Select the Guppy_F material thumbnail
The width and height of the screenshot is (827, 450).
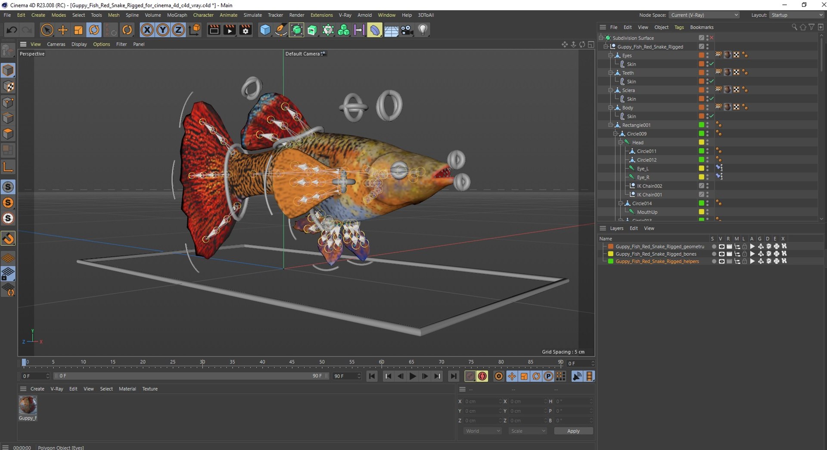pos(28,405)
